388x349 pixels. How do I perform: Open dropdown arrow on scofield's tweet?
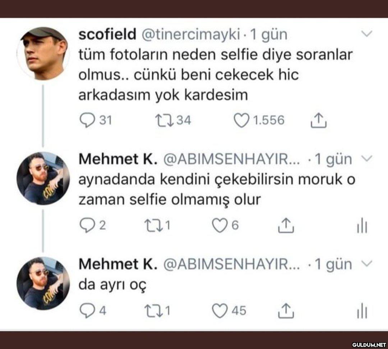[x=366, y=35]
